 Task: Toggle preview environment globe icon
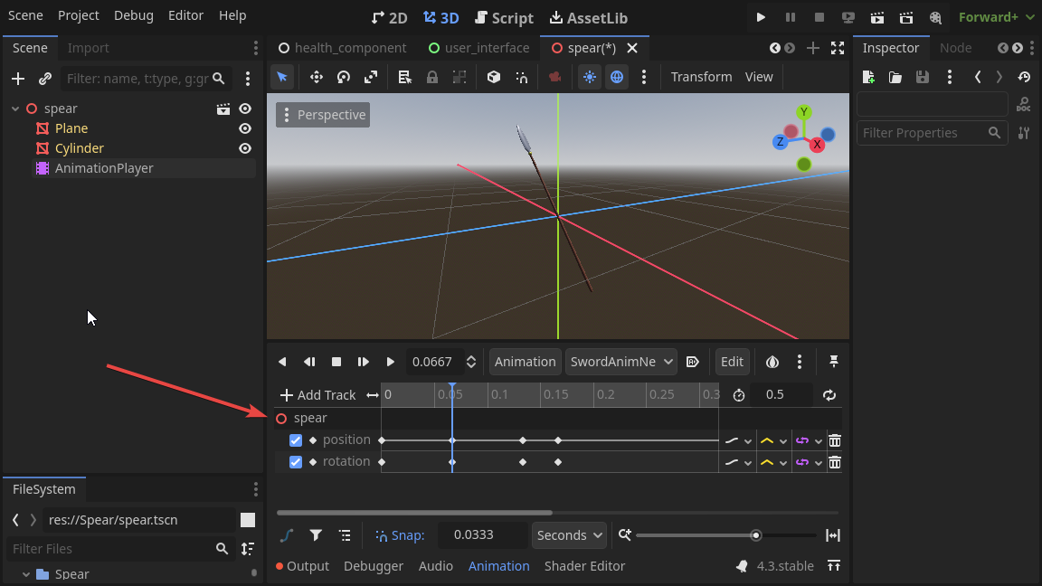(617, 77)
